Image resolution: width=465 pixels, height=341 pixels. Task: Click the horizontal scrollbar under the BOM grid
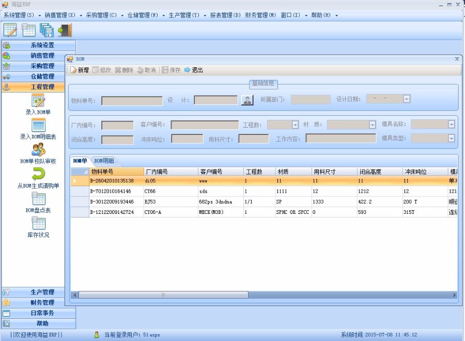coord(163,295)
